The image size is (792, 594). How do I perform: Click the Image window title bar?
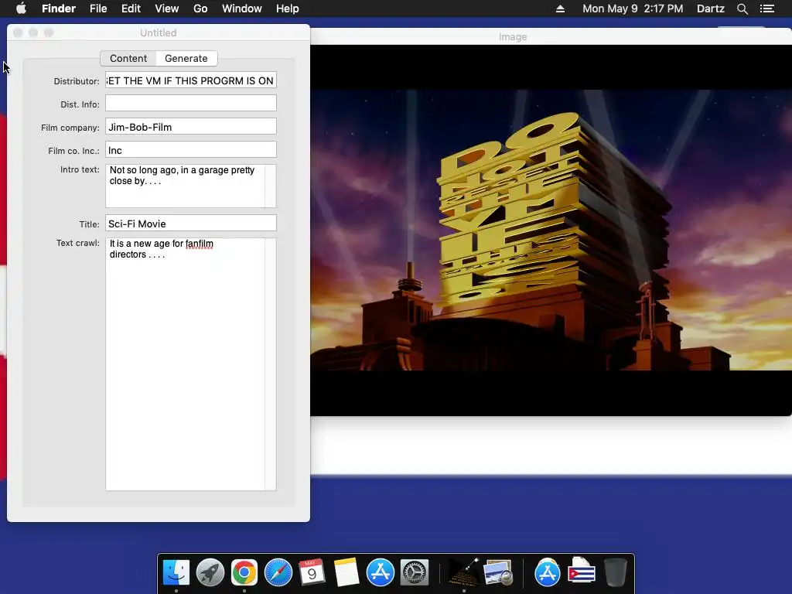(551, 36)
